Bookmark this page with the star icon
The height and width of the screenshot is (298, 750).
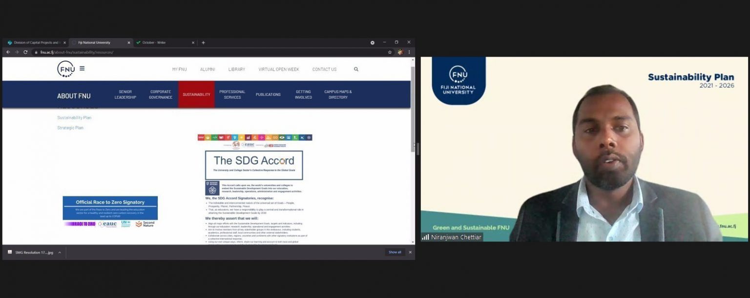[390, 52]
